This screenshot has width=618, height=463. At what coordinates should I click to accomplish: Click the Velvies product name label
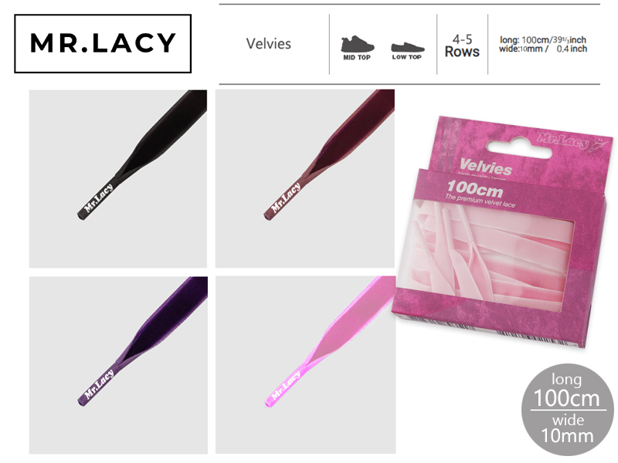point(268,44)
